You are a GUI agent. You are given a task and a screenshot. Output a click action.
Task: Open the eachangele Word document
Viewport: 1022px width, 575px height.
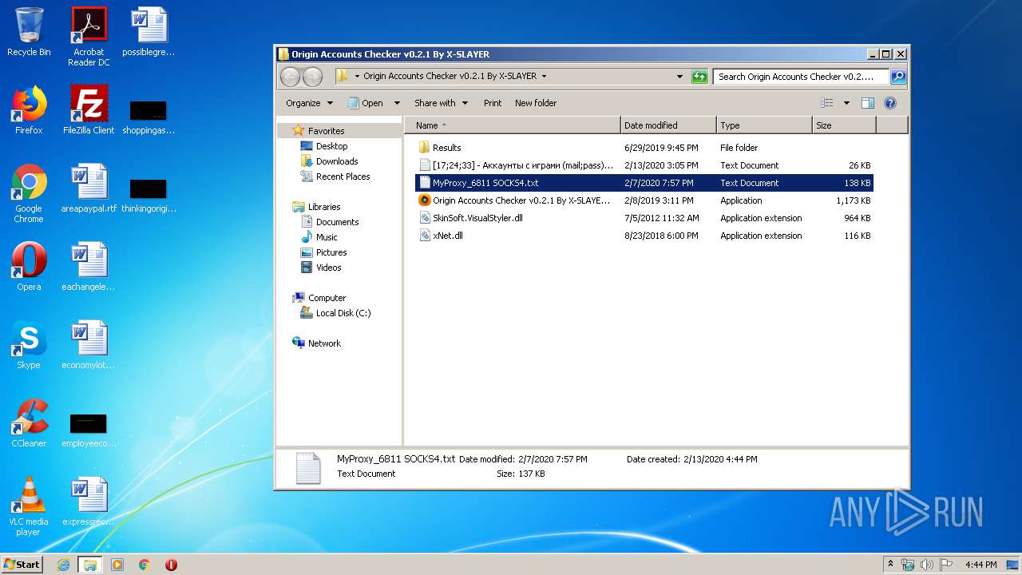[x=89, y=267]
